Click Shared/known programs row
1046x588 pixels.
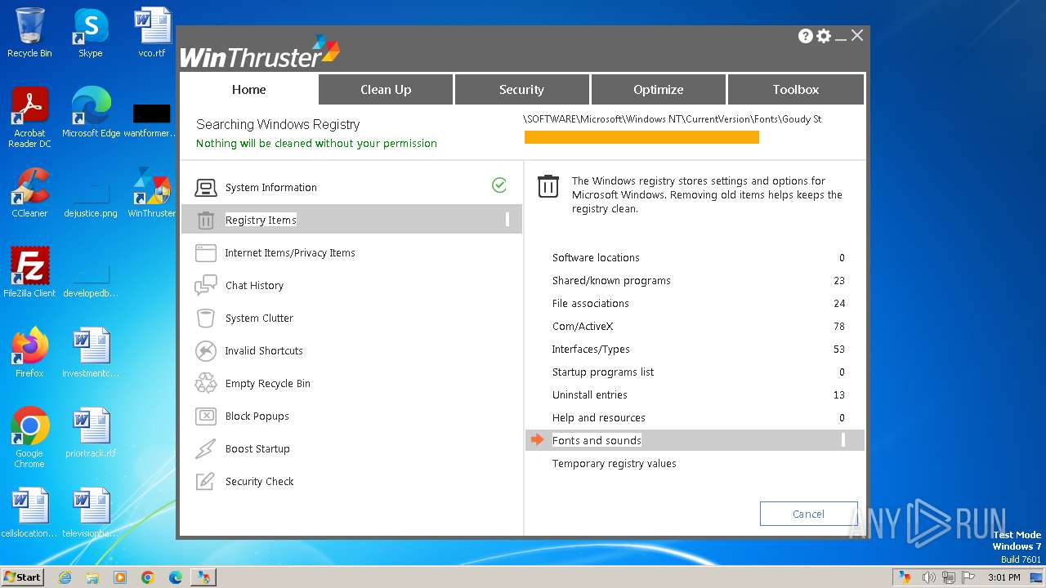[x=695, y=281]
